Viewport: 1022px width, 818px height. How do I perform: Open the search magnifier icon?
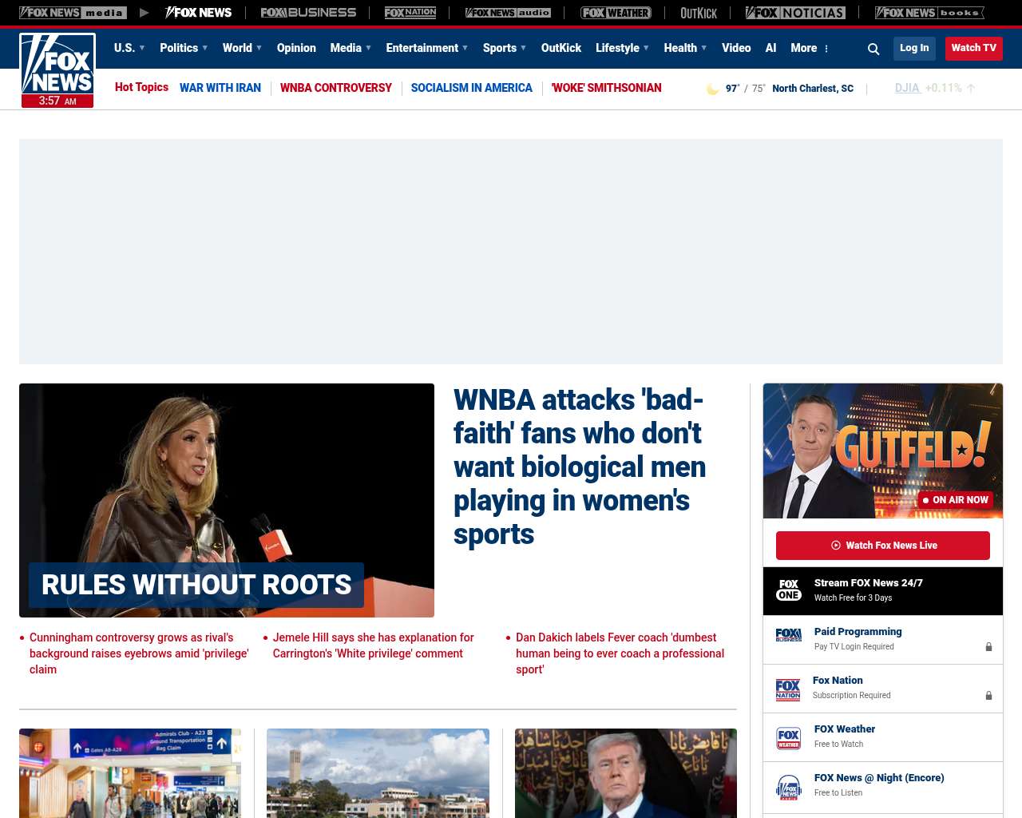point(873,49)
